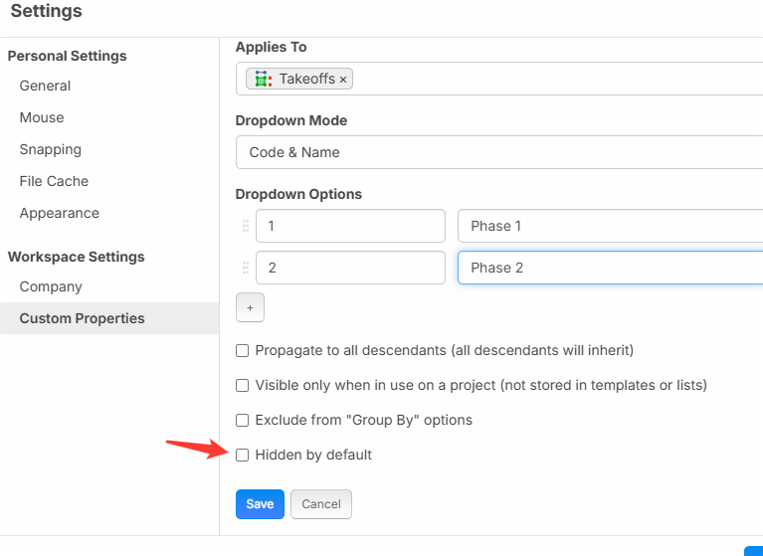The image size is (763, 556).
Task: Open General personal settings
Action: pos(45,86)
